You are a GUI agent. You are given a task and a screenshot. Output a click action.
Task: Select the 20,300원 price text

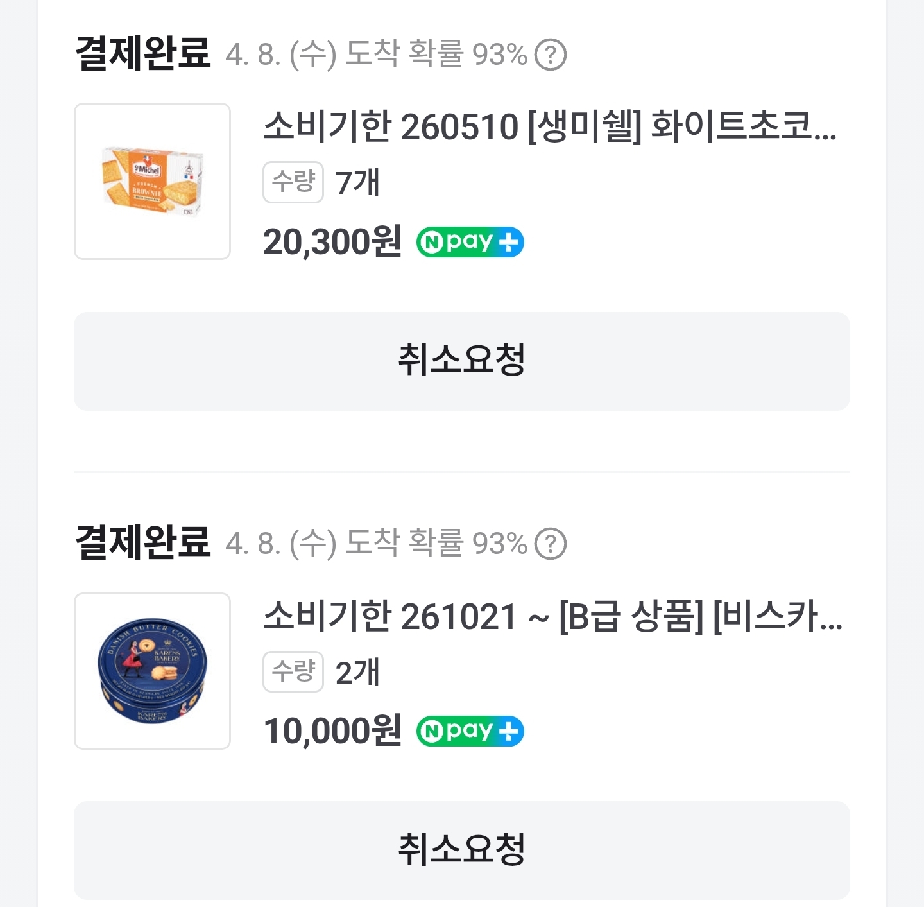pos(332,243)
